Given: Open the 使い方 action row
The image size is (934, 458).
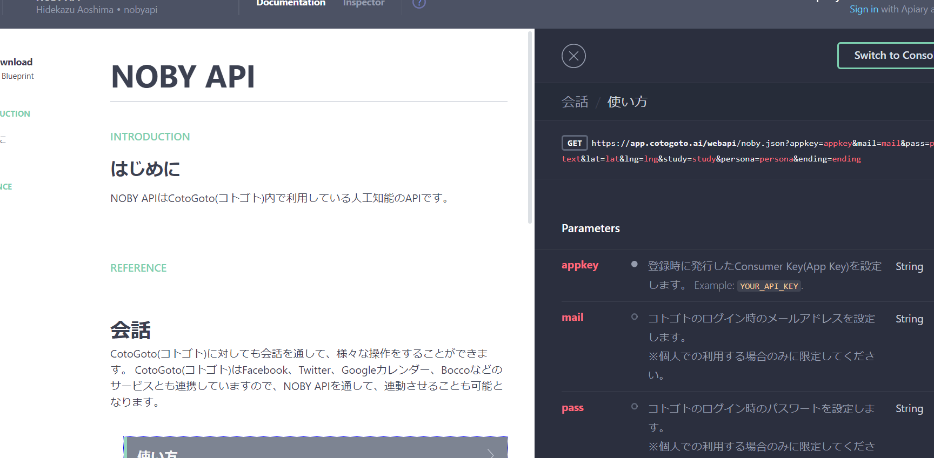Looking at the screenshot, I should (316, 448).
